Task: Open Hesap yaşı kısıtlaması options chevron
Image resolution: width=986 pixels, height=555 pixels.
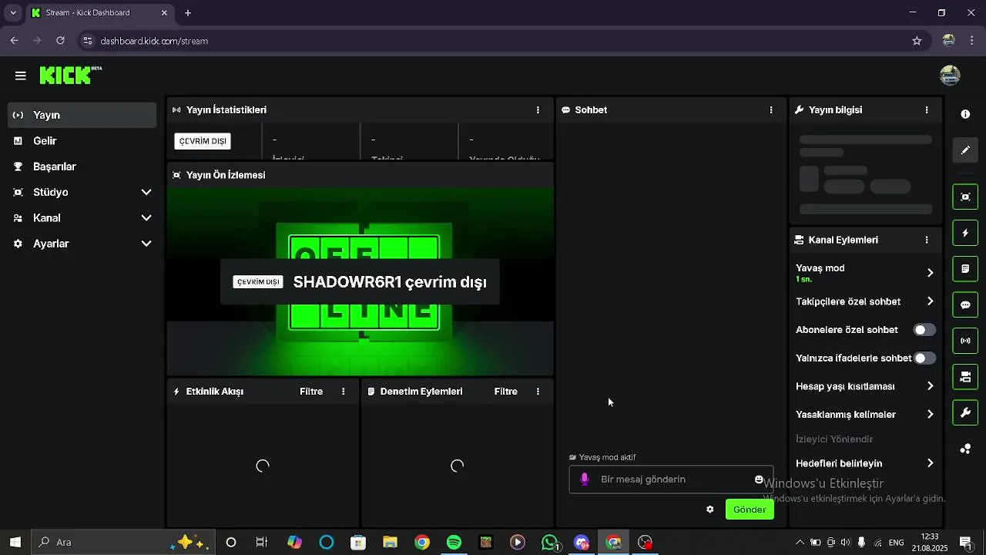Action: click(x=930, y=386)
